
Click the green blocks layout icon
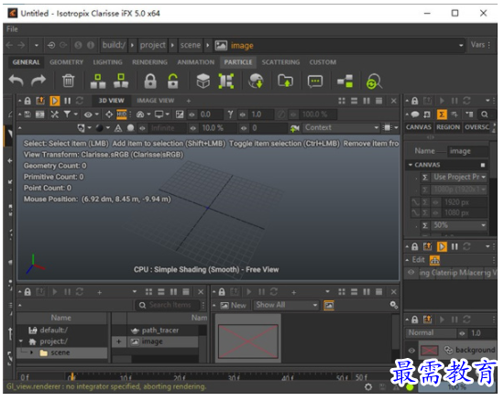345,81
